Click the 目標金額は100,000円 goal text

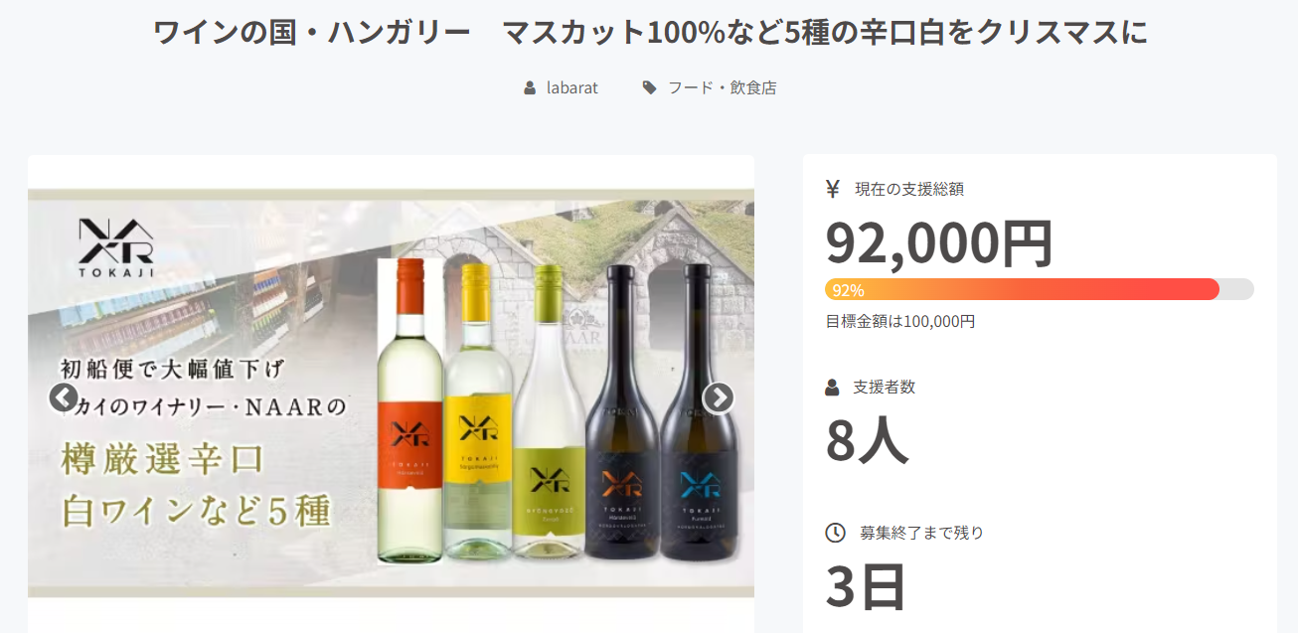pyautogui.click(x=900, y=321)
